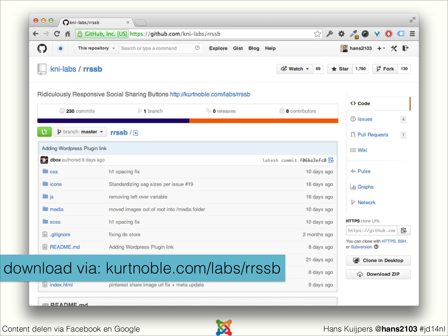View the 8 contributors
448x336 pixels.
297,111
